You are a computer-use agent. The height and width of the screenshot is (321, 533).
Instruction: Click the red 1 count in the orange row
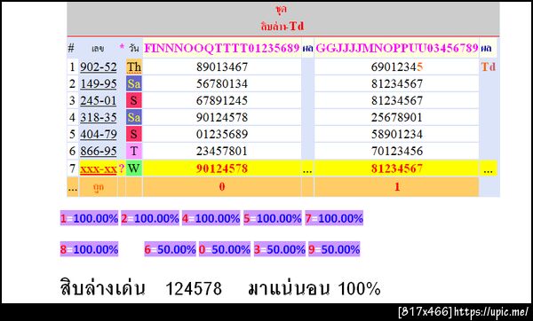tap(397, 186)
